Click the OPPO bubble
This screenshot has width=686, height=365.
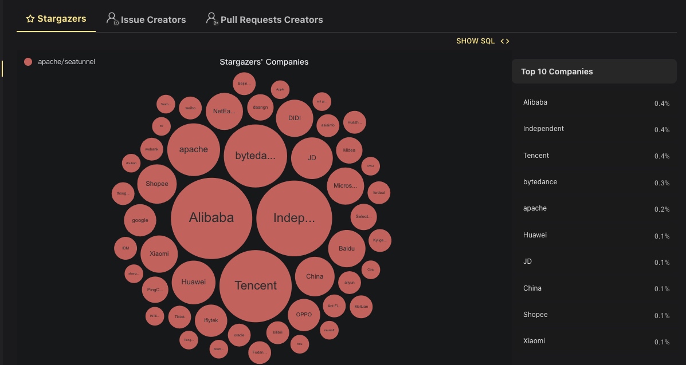click(304, 315)
